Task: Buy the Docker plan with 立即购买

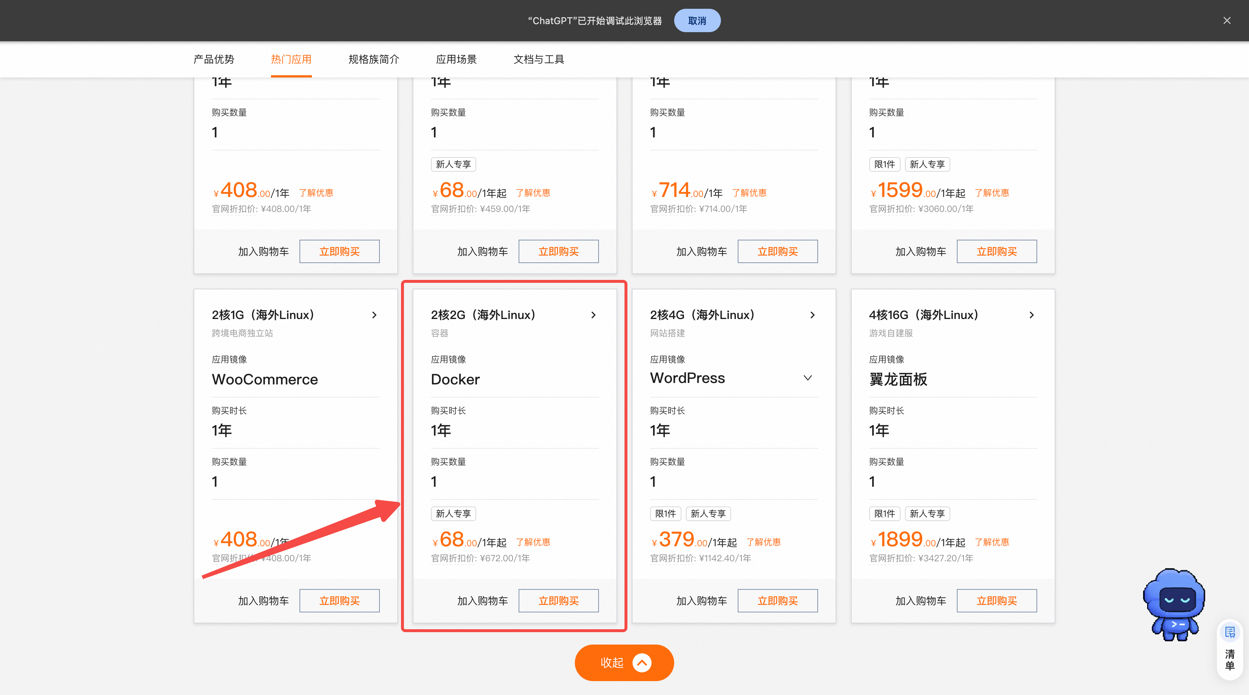Action: [558, 600]
